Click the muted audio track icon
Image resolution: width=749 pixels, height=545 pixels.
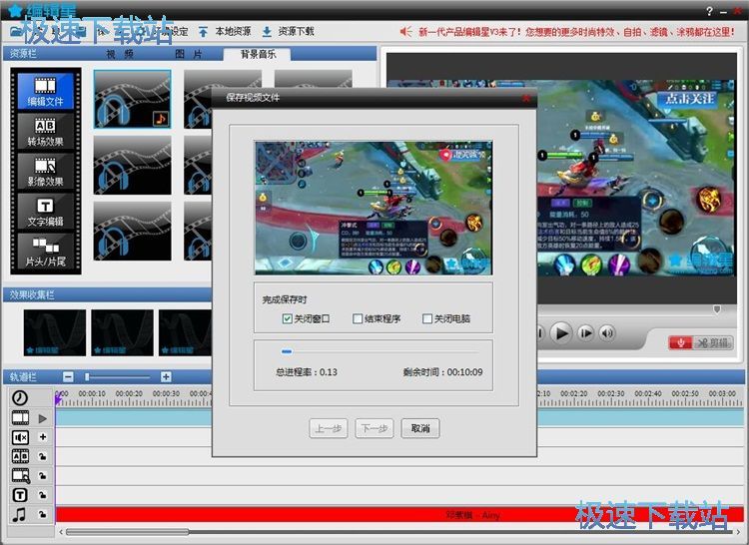click(x=20, y=437)
